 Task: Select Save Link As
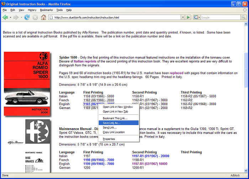pos(118,123)
